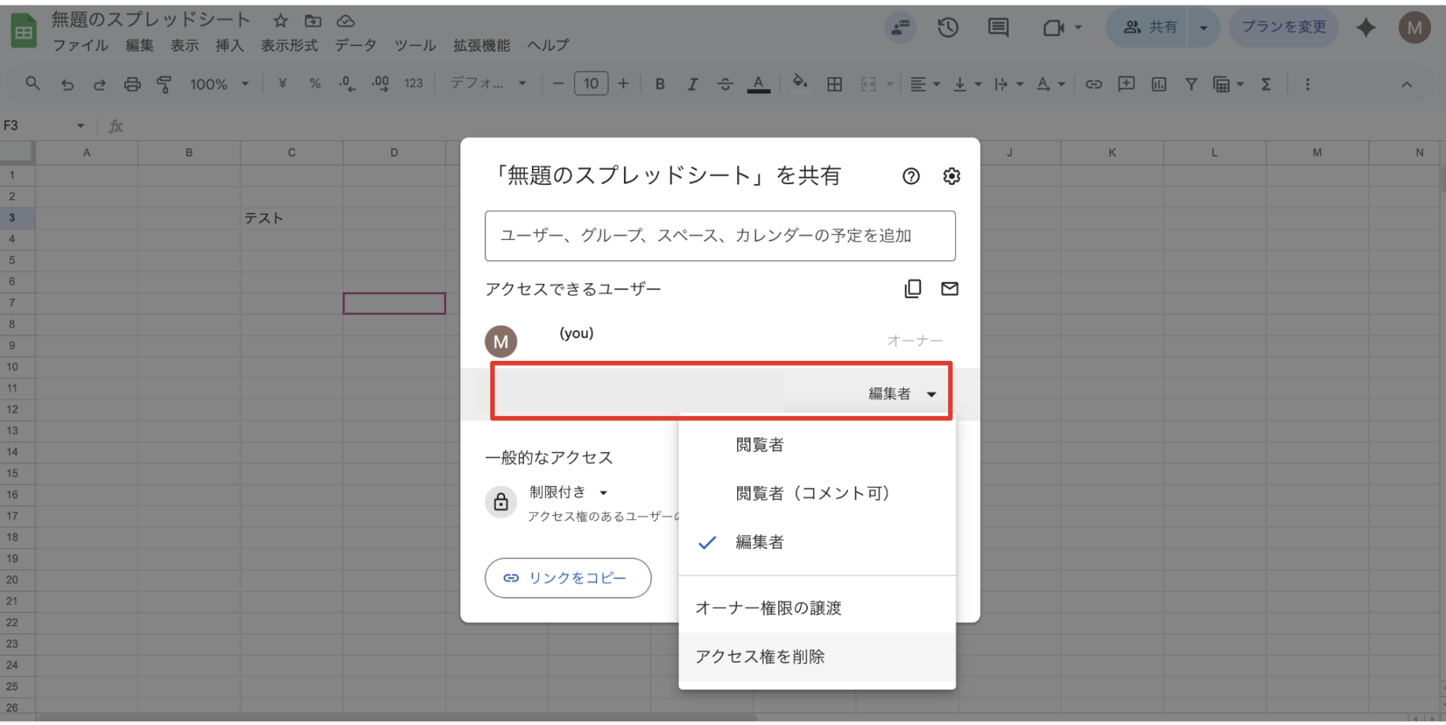Decrease decimal places
Screen dimensions: 1446x725
point(347,84)
